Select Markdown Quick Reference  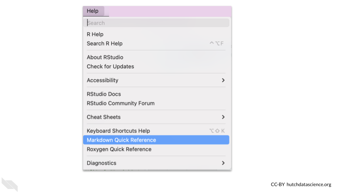pos(156,140)
